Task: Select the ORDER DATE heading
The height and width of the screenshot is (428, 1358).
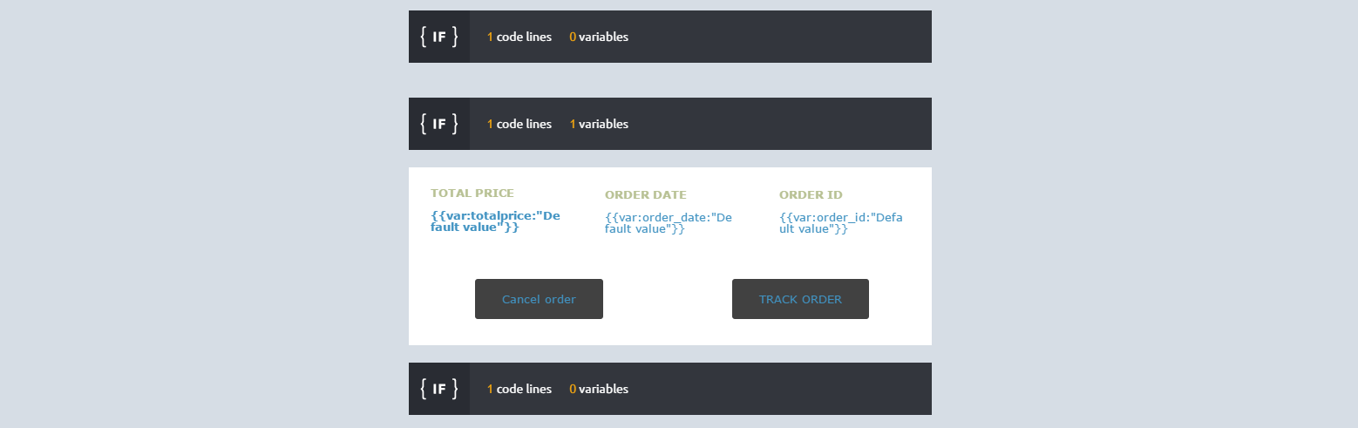Action: [645, 195]
